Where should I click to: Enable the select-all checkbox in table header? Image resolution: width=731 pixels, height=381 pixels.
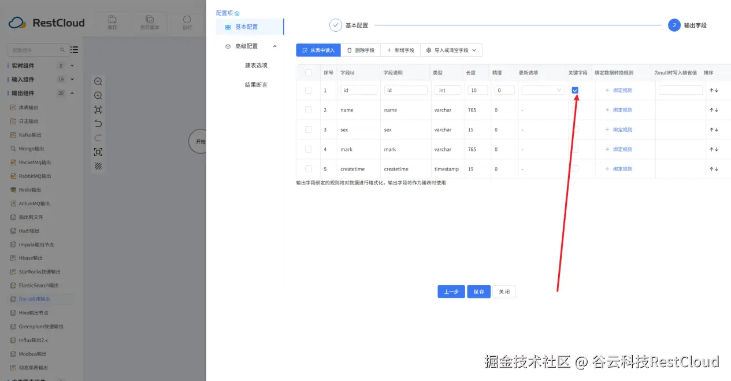[308, 72]
